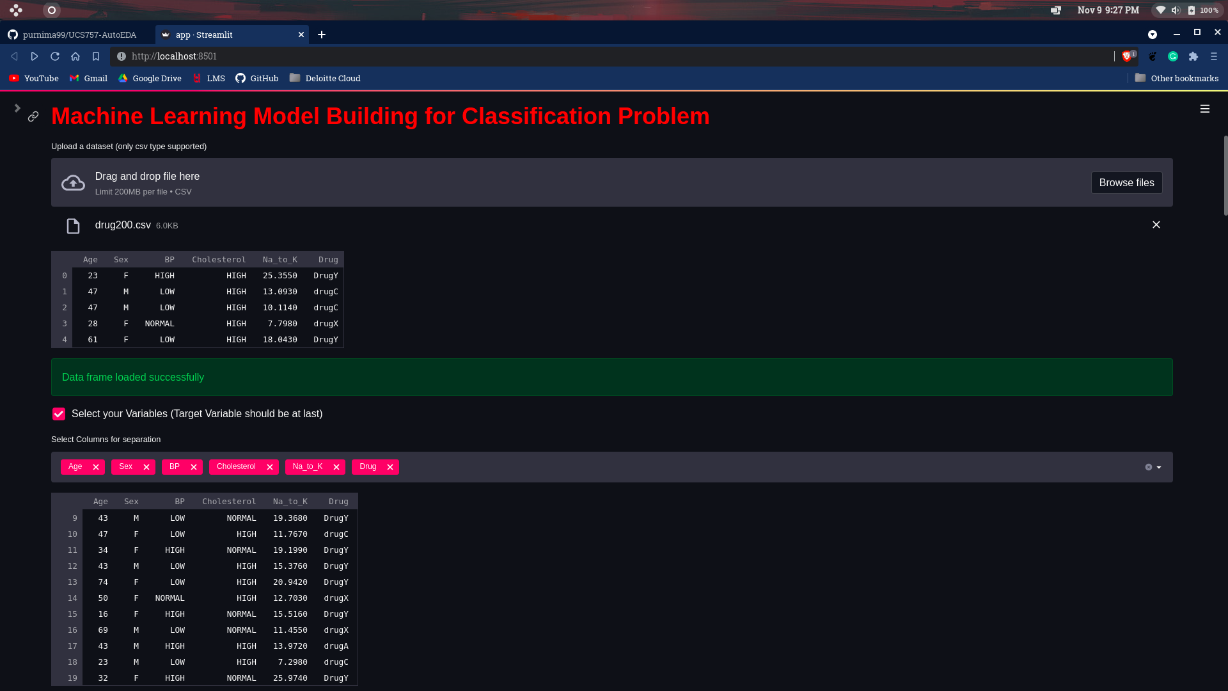This screenshot has height=691, width=1228.
Task: Open the system volume indicator
Action: click(1176, 10)
